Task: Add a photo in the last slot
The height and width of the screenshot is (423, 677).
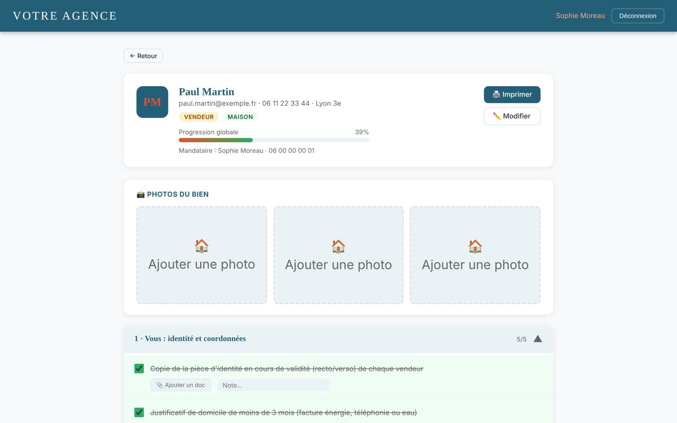Action: pyautogui.click(x=475, y=255)
